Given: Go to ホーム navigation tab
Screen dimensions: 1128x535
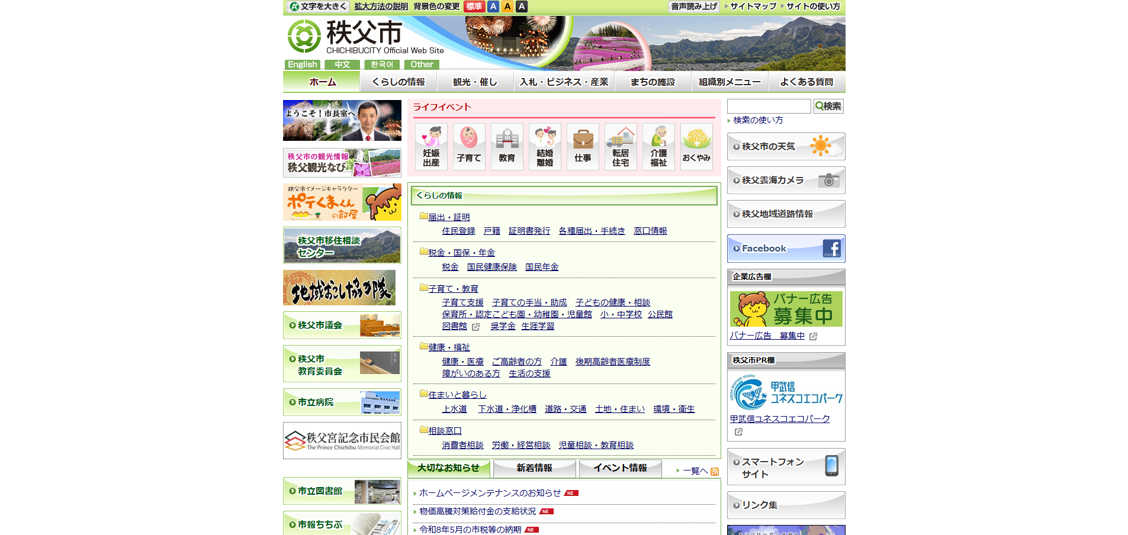Looking at the screenshot, I should coord(322,82).
